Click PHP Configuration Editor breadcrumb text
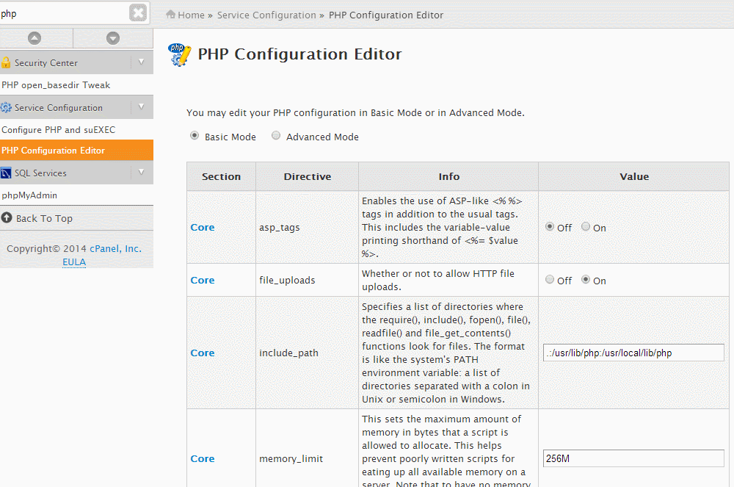This screenshot has height=487, width=734. click(386, 15)
